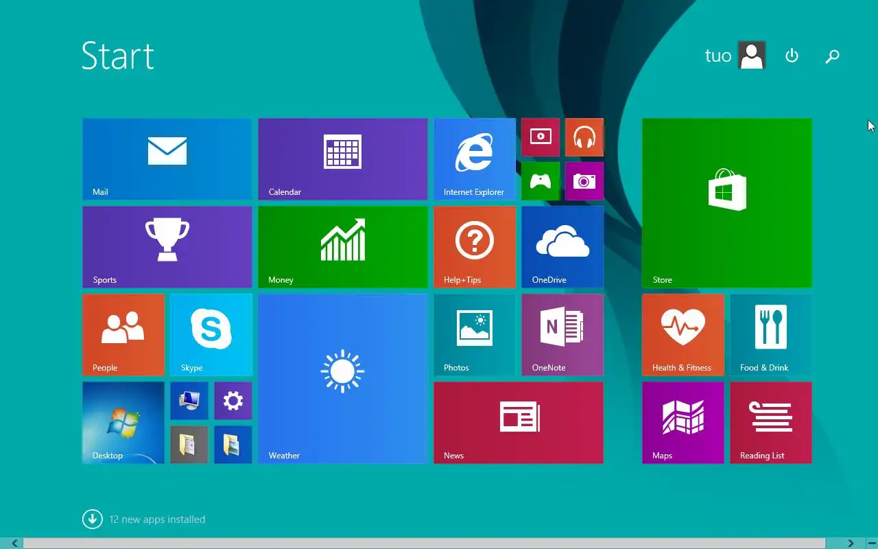Image resolution: width=878 pixels, height=549 pixels.
Task: Open the News tile
Action: (519, 423)
